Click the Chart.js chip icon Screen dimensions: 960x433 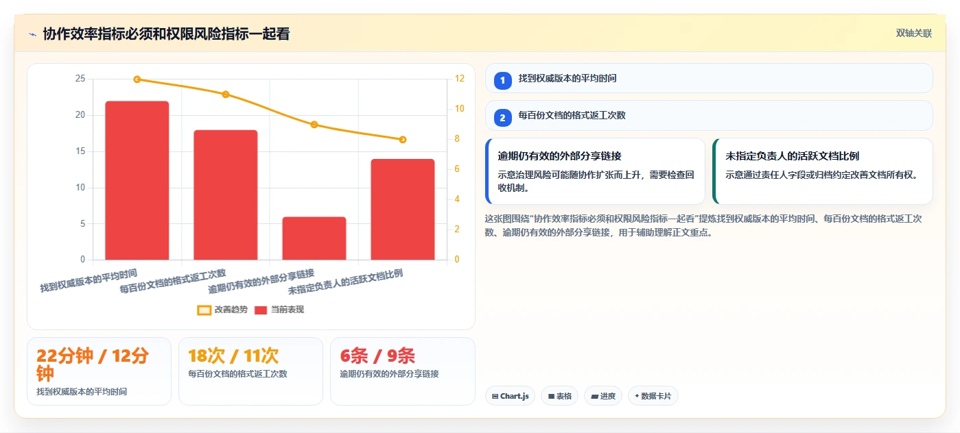tap(495, 396)
